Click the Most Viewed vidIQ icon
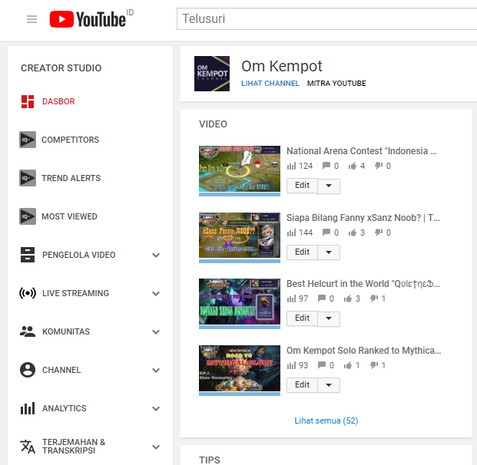The image size is (477, 465). 28,216
